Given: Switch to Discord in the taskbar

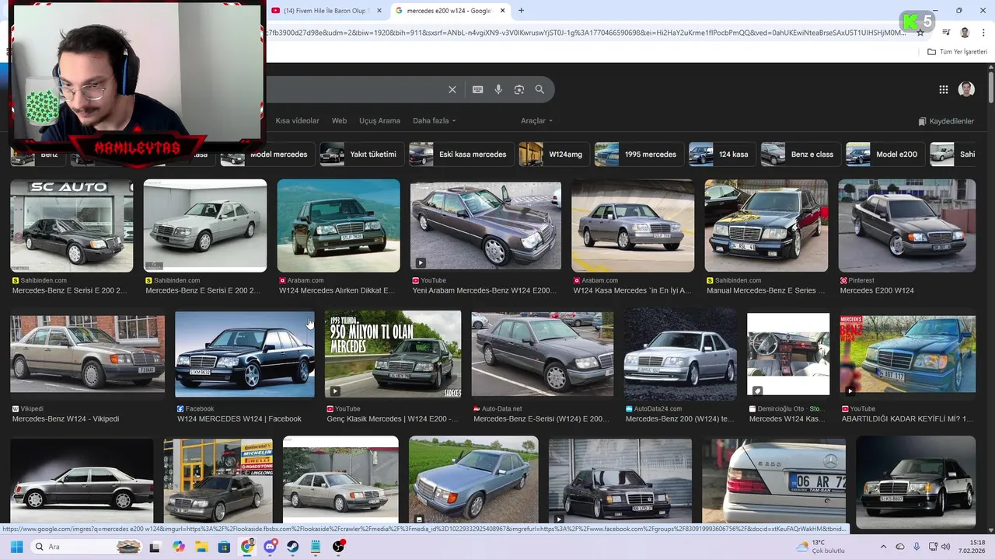Looking at the screenshot, I should pyautogui.click(x=270, y=547).
